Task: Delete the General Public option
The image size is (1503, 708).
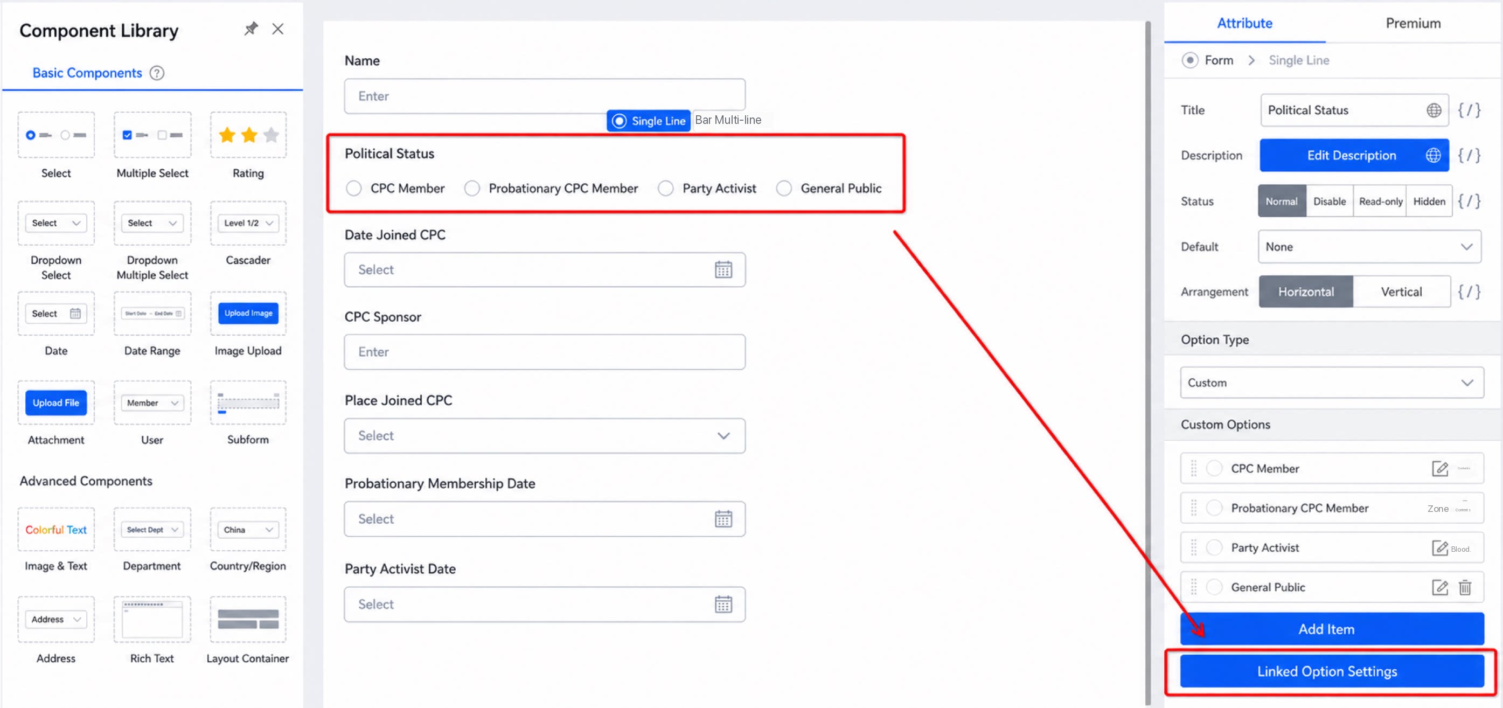Action: click(x=1465, y=587)
